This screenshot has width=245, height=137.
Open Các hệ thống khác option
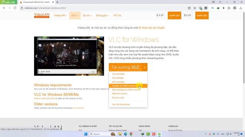pos(121,104)
